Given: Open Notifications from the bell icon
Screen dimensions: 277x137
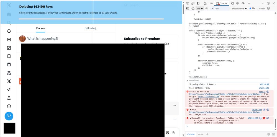Looking at the screenshot, I should (x=9, y=31).
